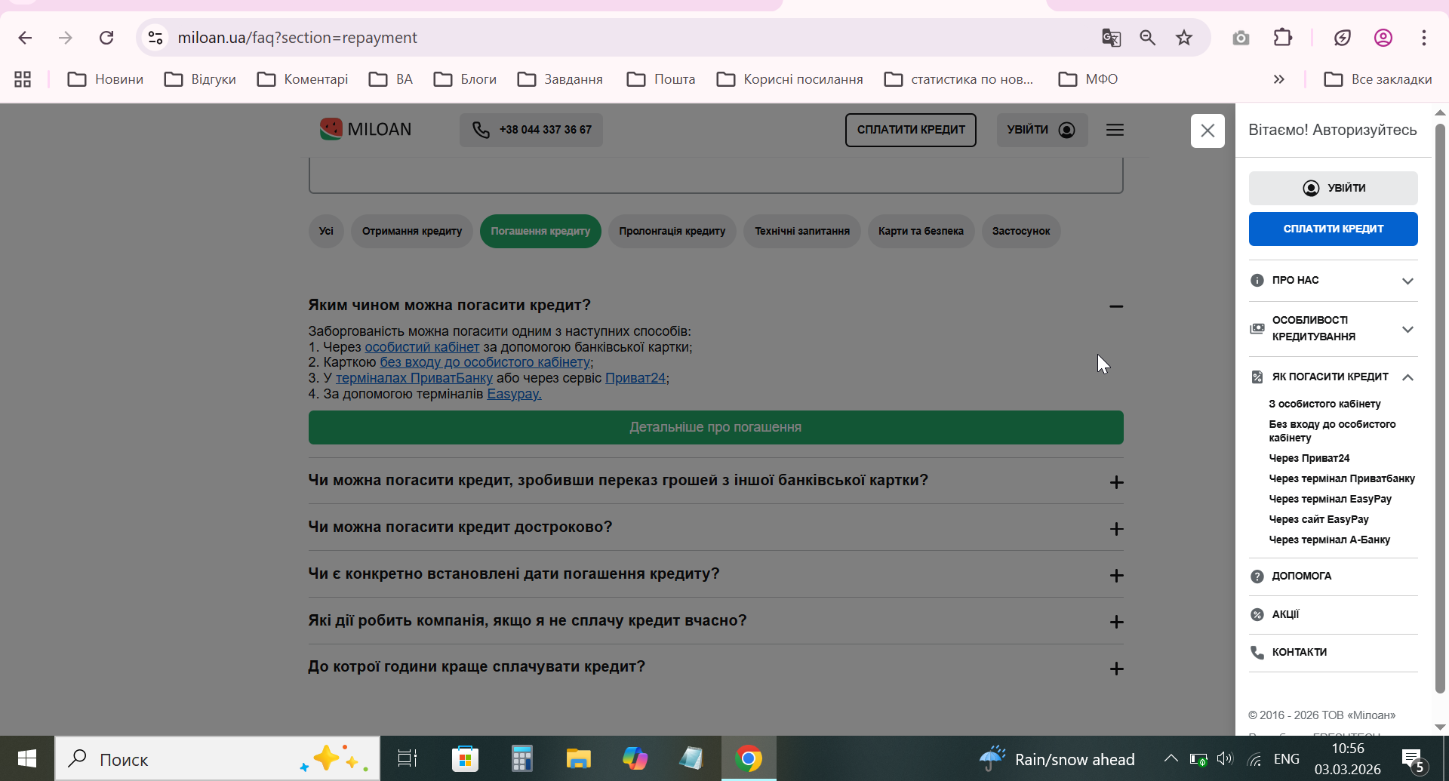Click the Windows Start button

pos(27,758)
